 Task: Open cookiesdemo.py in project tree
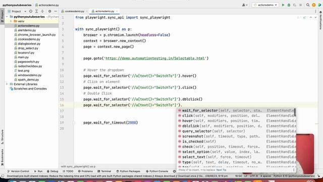(29, 39)
